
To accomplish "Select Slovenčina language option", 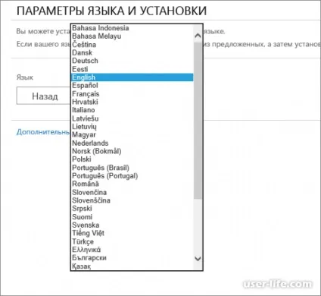I will (x=132, y=192).
